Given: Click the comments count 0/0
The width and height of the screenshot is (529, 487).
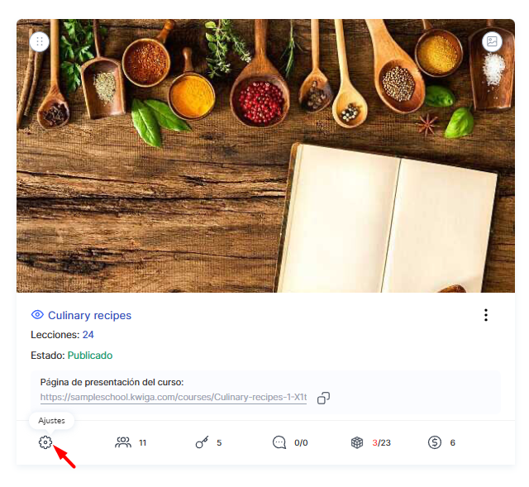Looking at the screenshot, I should (301, 443).
